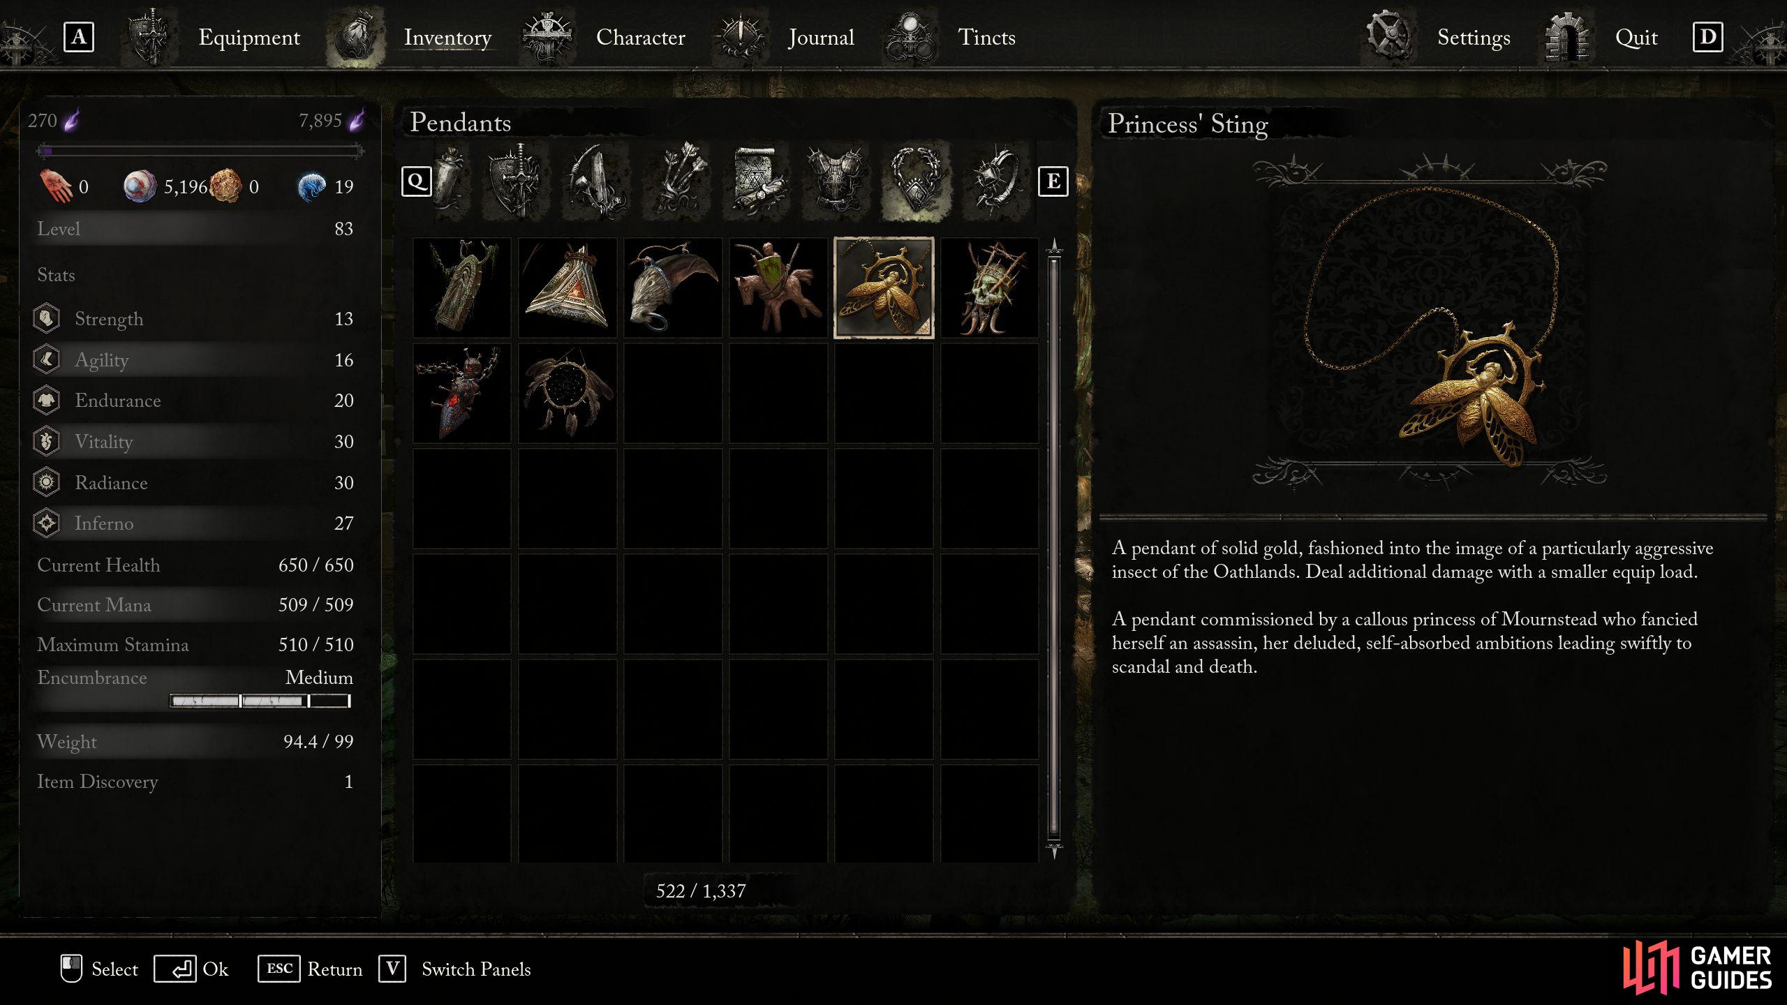Click the inventory grid vertical scrollbar
The image size is (1787, 1005).
[x=1054, y=549]
